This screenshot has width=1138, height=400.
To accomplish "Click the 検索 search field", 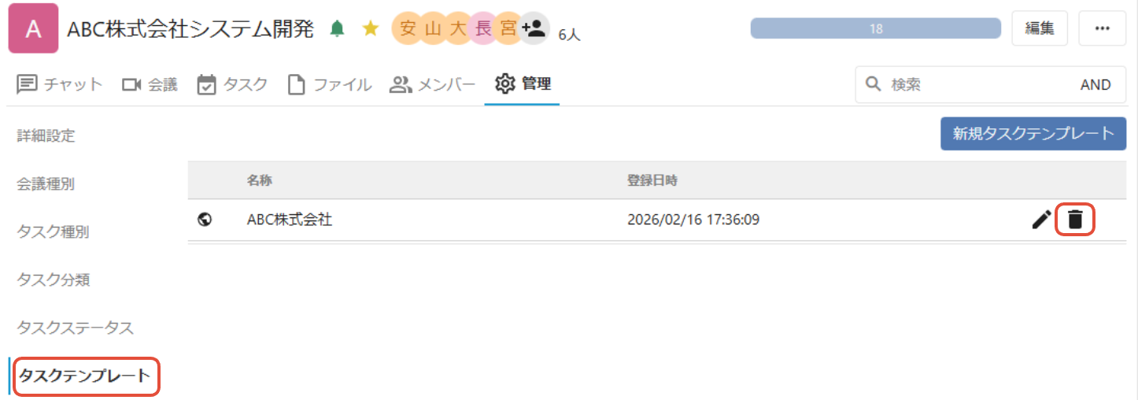I will point(968,84).
